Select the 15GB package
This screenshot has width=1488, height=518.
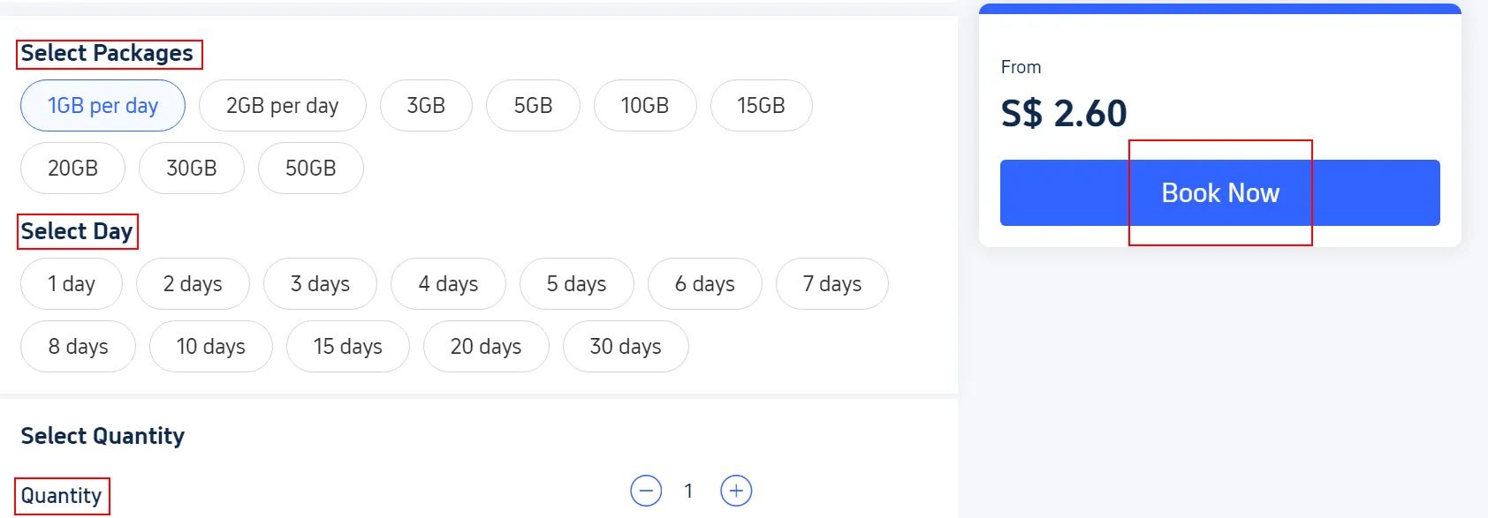pos(761,105)
